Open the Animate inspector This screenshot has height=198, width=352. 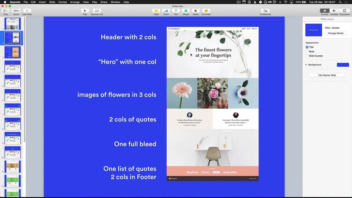(335, 10)
